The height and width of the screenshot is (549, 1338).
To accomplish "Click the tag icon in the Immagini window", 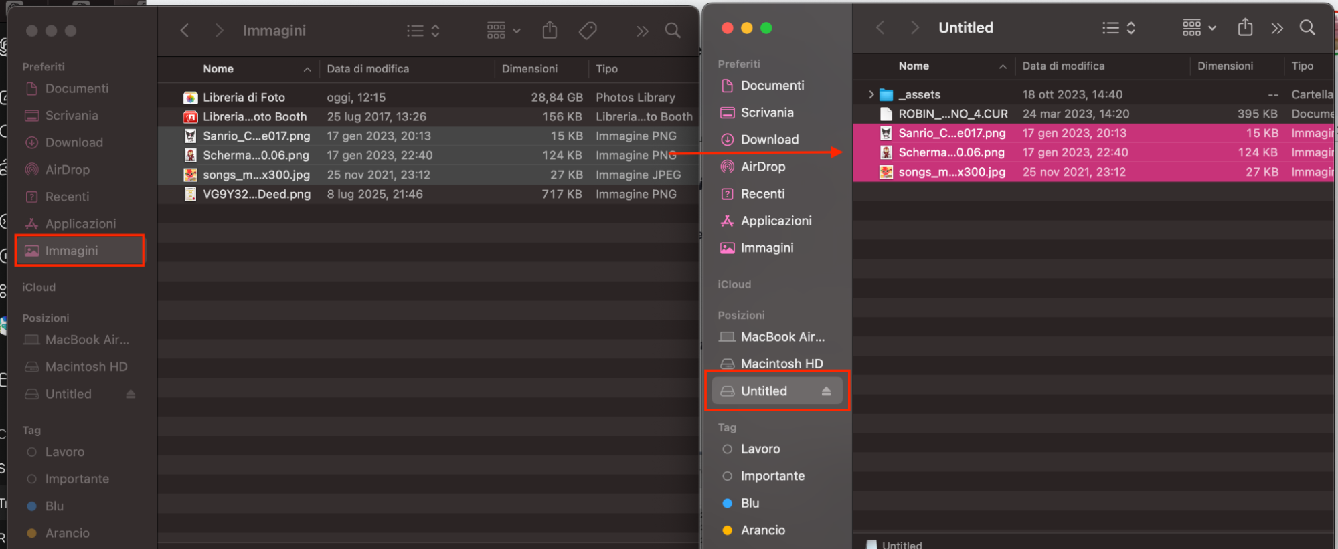I will (588, 31).
